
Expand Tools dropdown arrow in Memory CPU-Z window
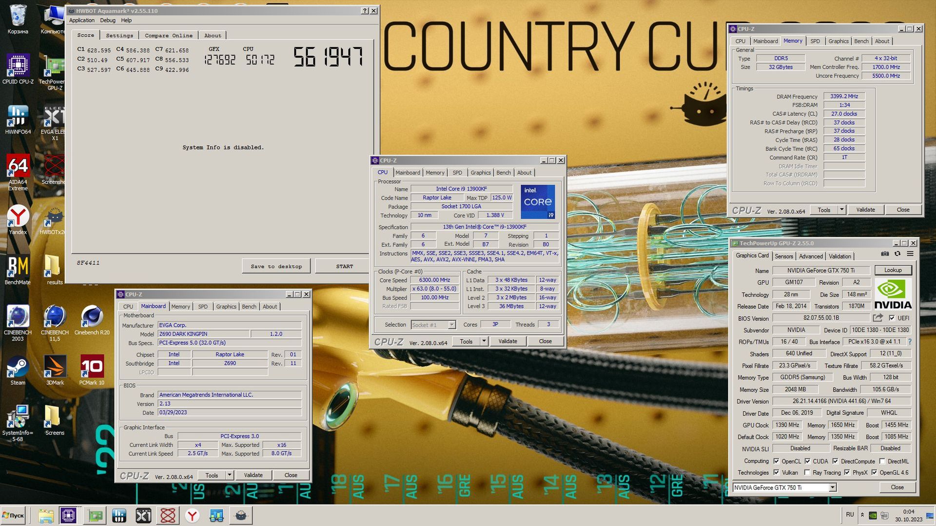(841, 210)
